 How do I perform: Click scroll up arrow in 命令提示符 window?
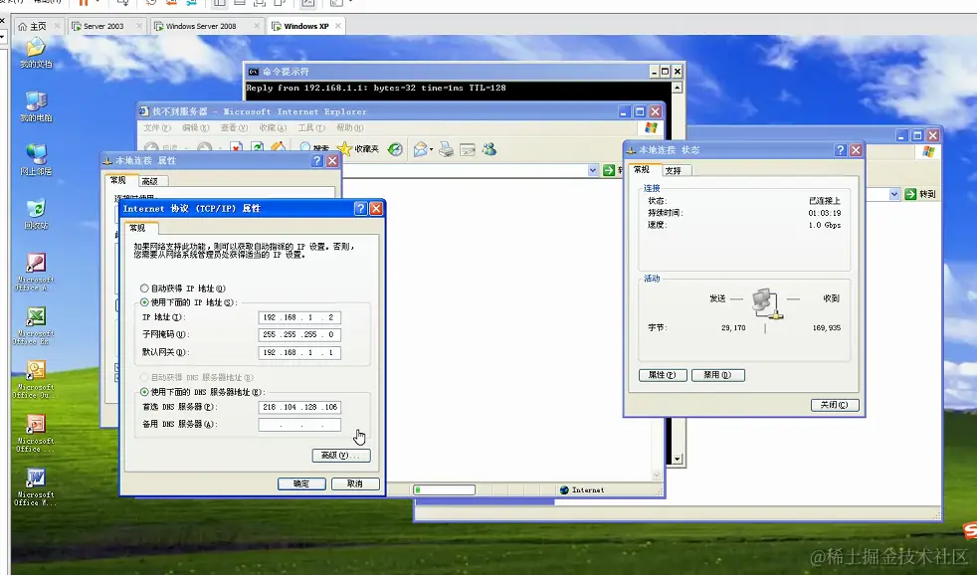click(x=677, y=88)
